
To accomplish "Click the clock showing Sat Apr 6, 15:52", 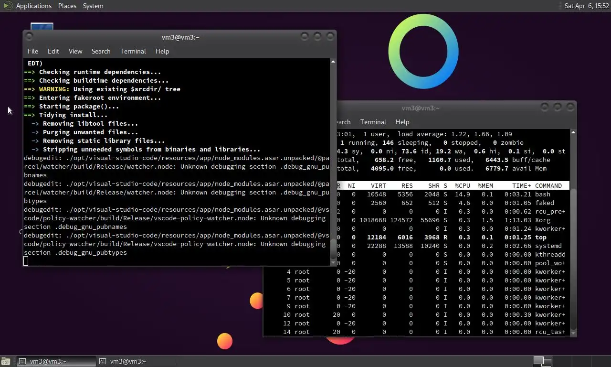I will pos(587,6).
